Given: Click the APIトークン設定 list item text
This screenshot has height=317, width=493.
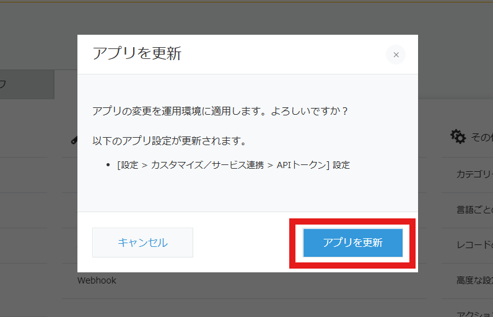Looking at the screenshot, I should pos(233,165).
